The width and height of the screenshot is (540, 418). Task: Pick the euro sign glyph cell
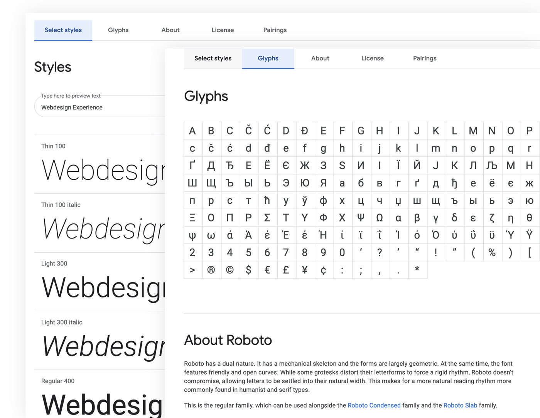(x=267, y=270)
